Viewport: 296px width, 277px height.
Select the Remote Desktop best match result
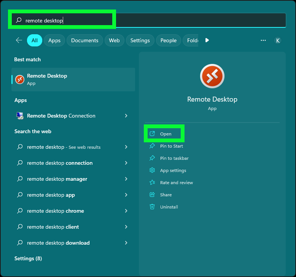(x=73, y=79)
